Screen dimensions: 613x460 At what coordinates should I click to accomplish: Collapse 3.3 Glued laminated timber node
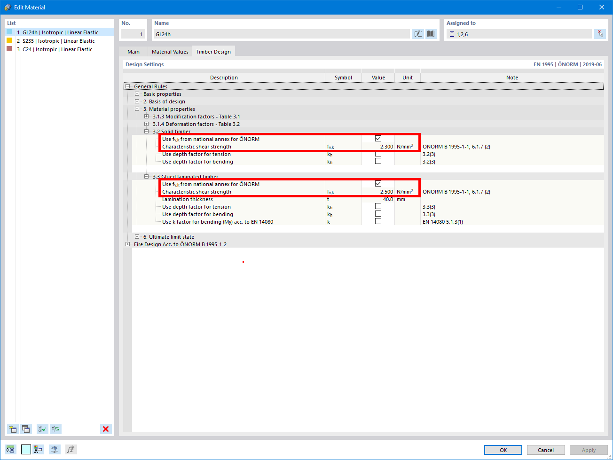[146, 177]
